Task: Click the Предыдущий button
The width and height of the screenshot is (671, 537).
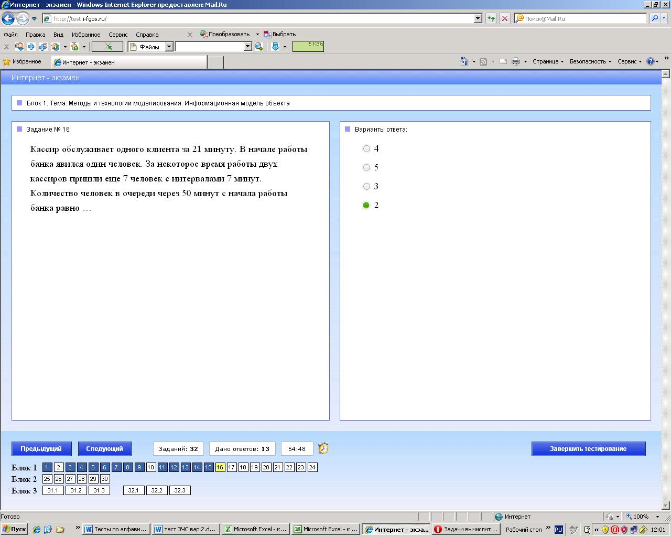Action: point(41,449)
